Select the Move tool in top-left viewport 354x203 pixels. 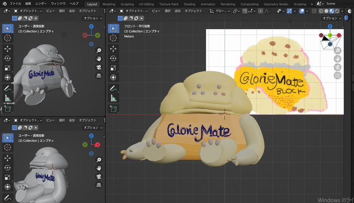click(x=8, y=48)
